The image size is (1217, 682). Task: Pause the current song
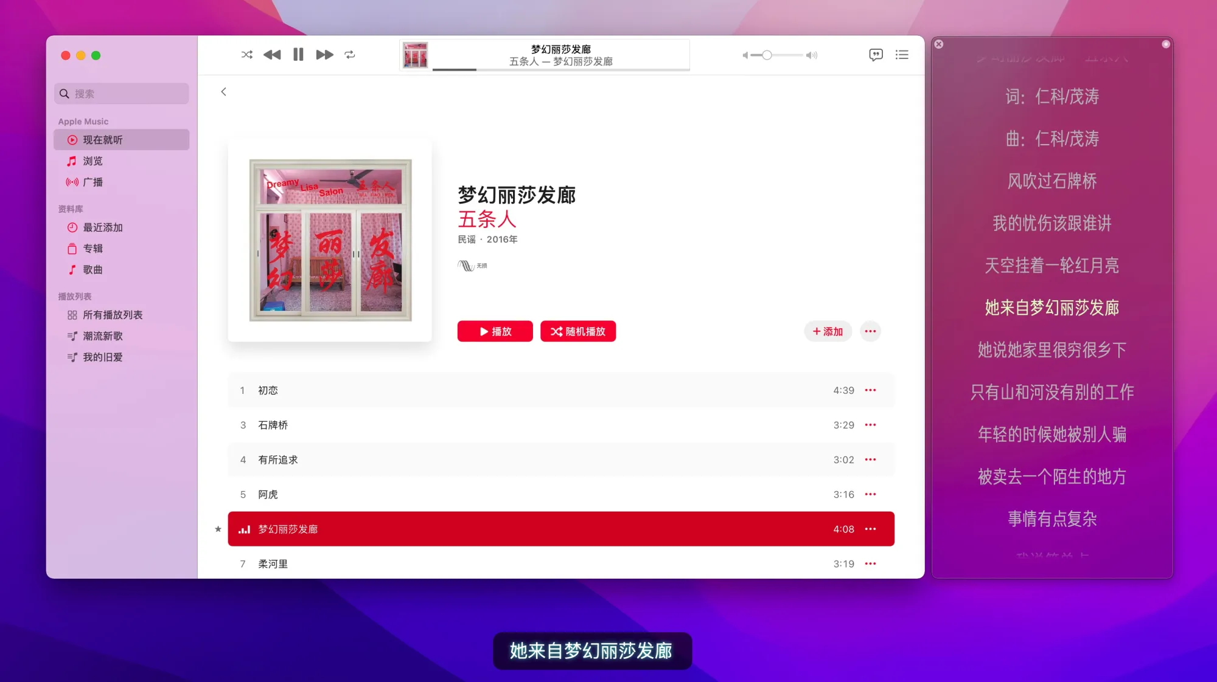298,55
